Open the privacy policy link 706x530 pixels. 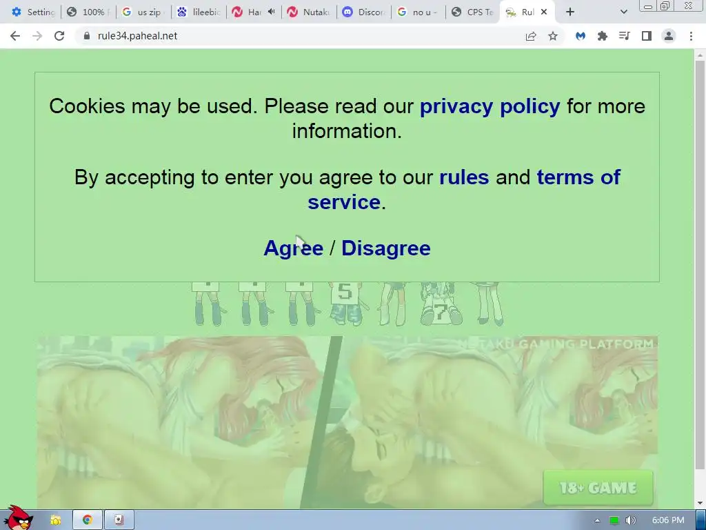(x=490, y=106)
